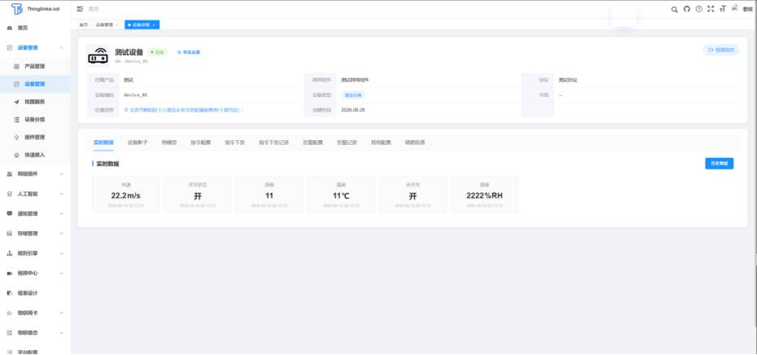Expand the 物联网卡 menu chevron
Screen dimensions: 757x355
point(61,313)
